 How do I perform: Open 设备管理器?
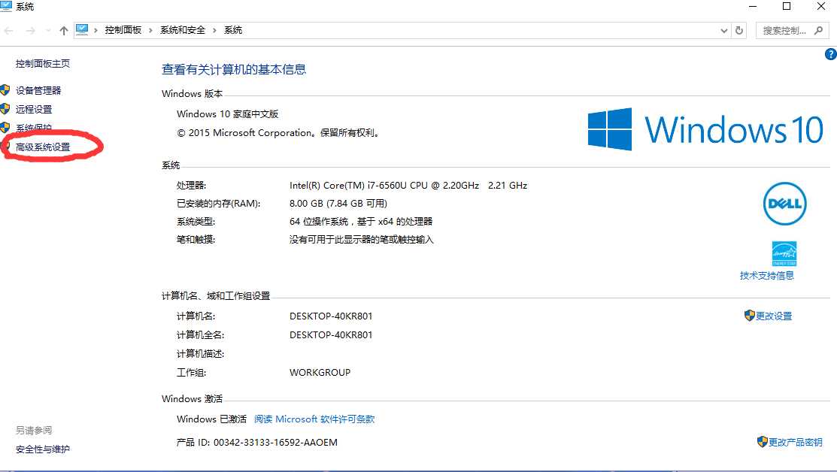[38, 90]
